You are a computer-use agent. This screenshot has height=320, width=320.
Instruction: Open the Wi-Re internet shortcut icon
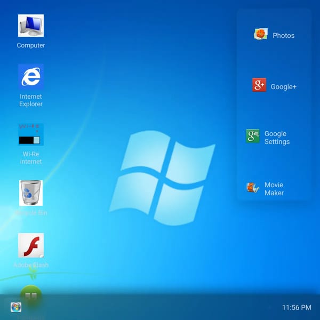(31, 134)
